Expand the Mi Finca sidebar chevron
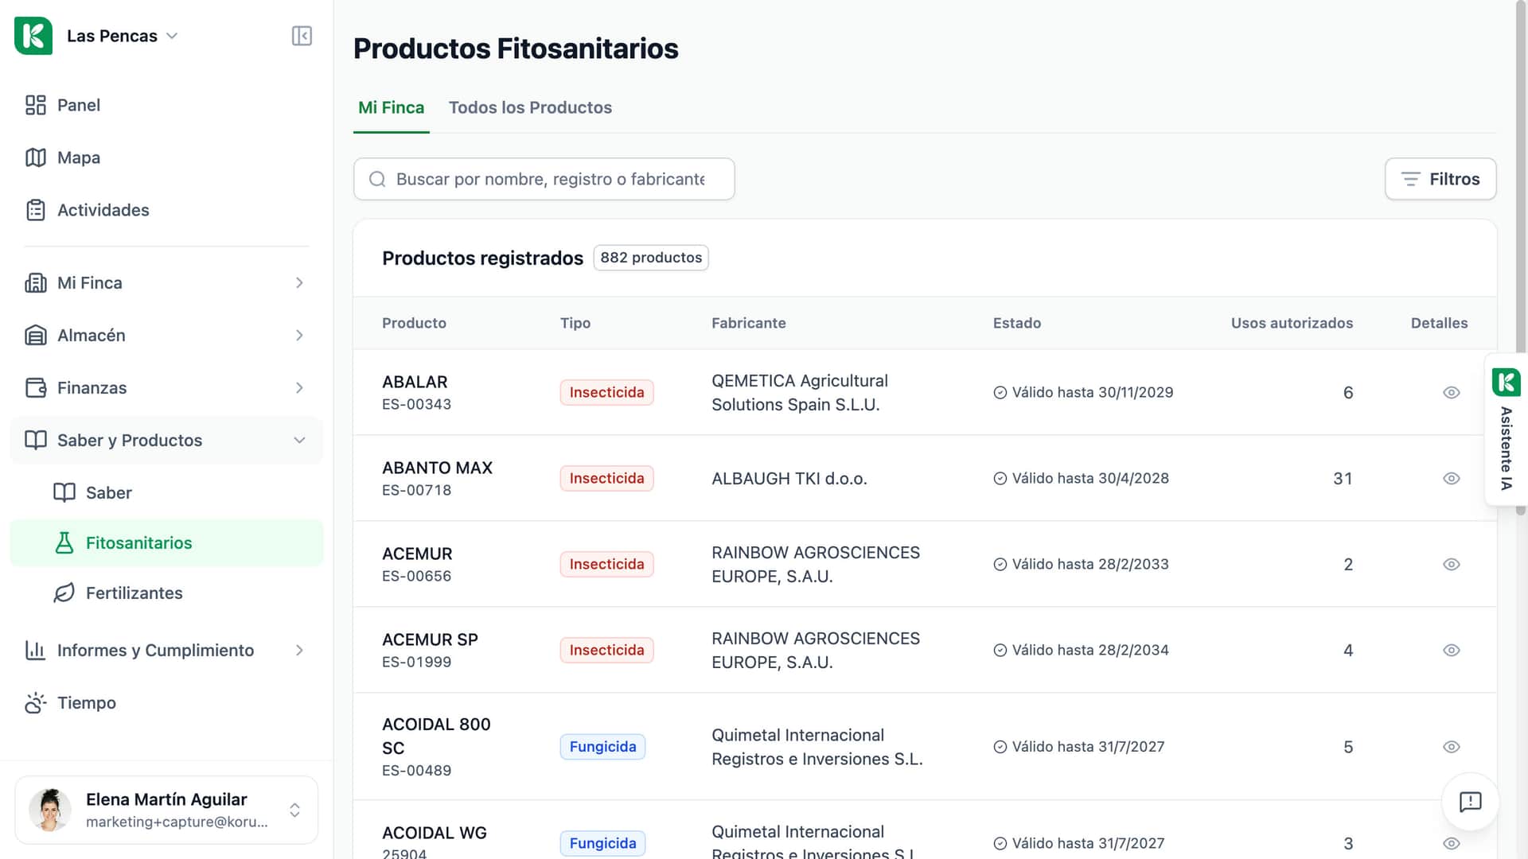Image resolution: width=1528 pixels, height=859 pixels. tap(299, 283)
